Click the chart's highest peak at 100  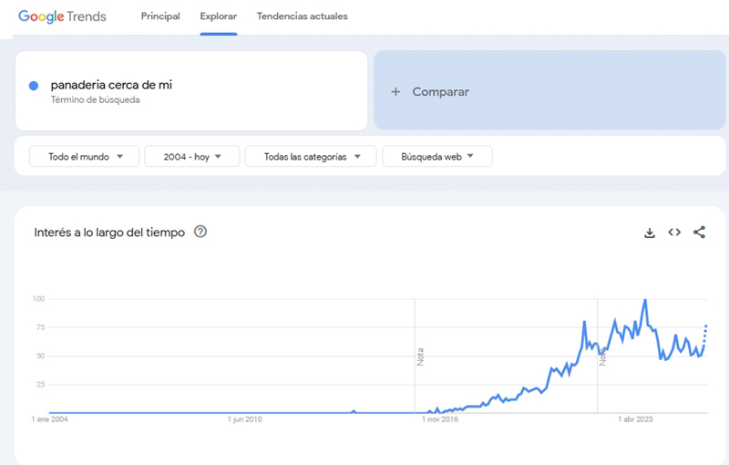coord(645,300)
